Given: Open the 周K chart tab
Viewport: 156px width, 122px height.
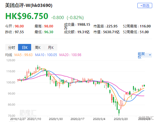Looking at the screenshot, I should point(38,47).
